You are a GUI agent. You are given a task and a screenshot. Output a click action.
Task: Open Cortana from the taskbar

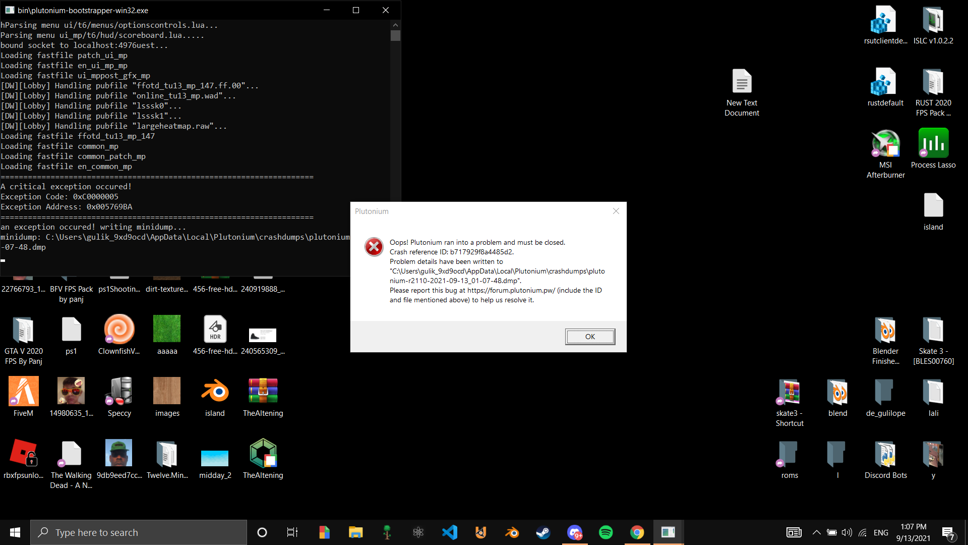click(x=262, y=532)
